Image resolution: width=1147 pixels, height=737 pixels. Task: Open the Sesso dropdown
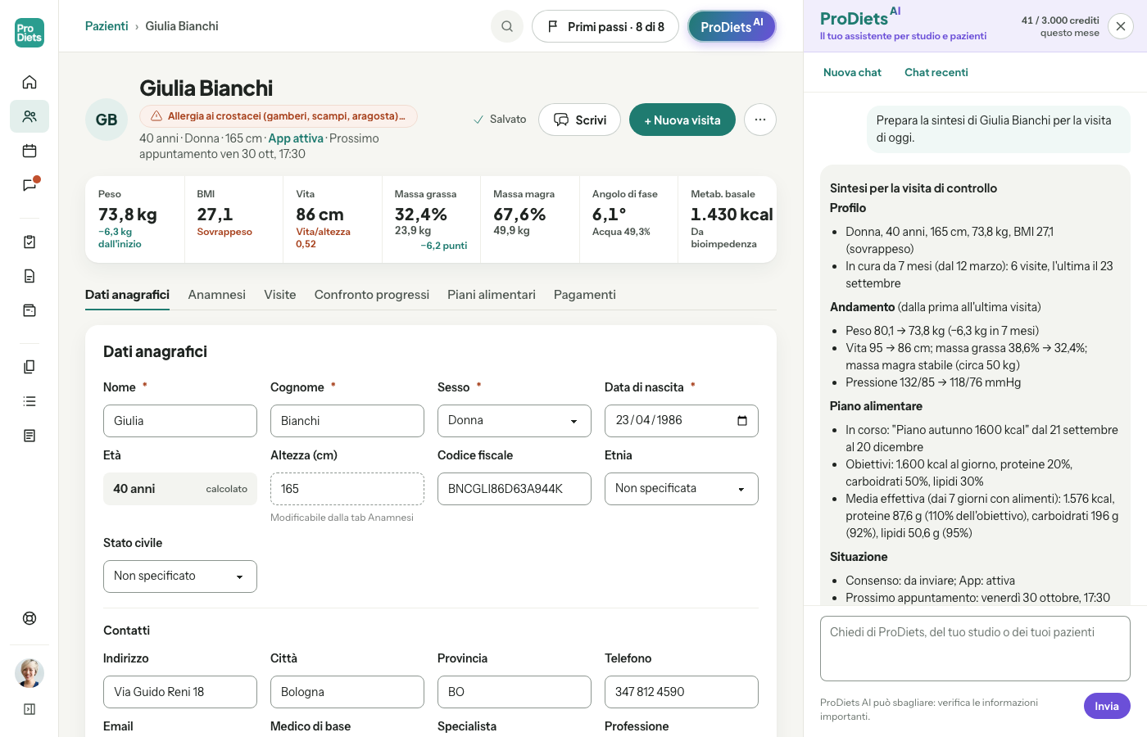[x=515, y=421]
